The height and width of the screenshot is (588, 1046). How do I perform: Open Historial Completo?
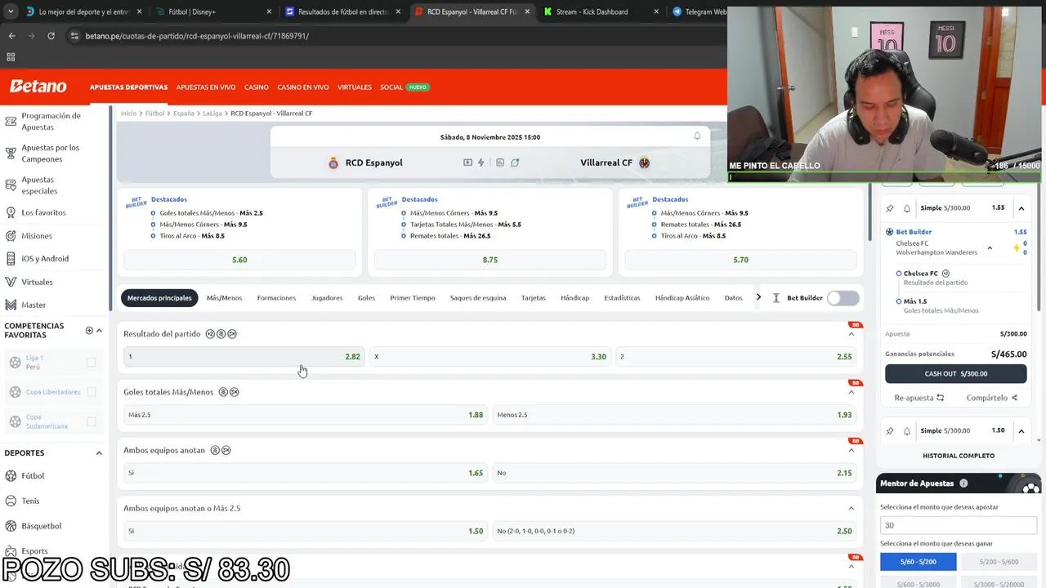[959, 456]
